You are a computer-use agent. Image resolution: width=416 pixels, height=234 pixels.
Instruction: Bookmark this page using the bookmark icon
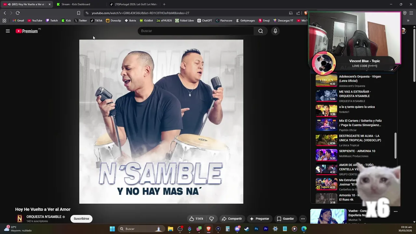(78, 13)
